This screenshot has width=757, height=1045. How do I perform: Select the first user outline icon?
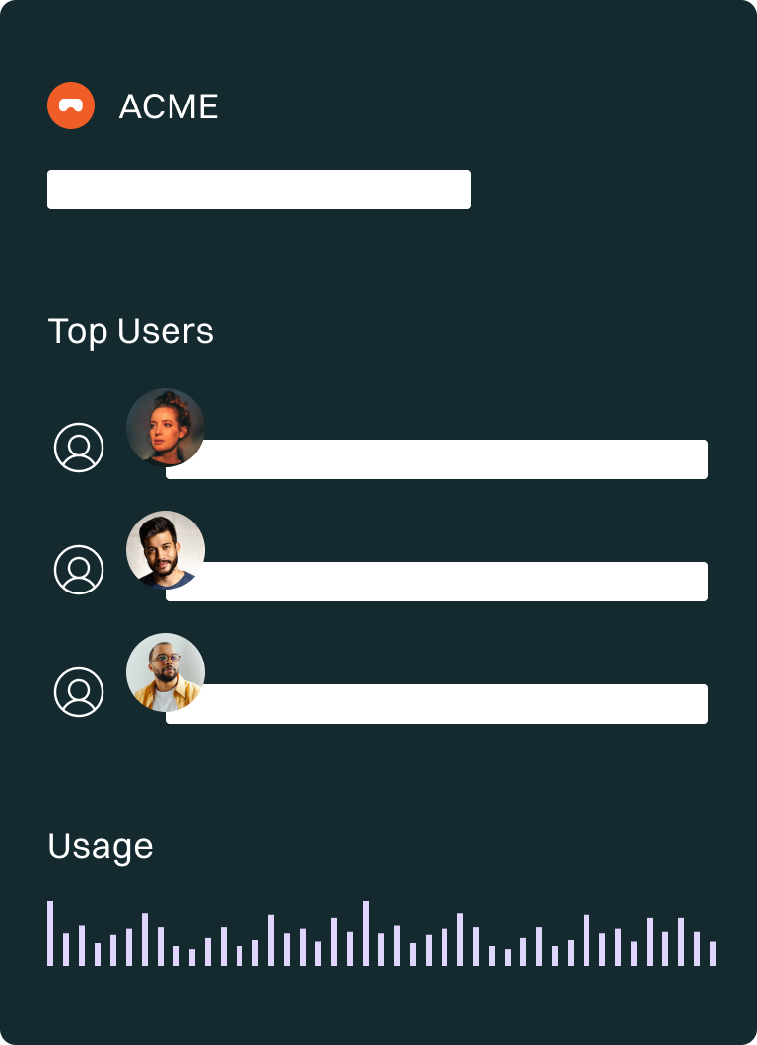pos(79,448)
